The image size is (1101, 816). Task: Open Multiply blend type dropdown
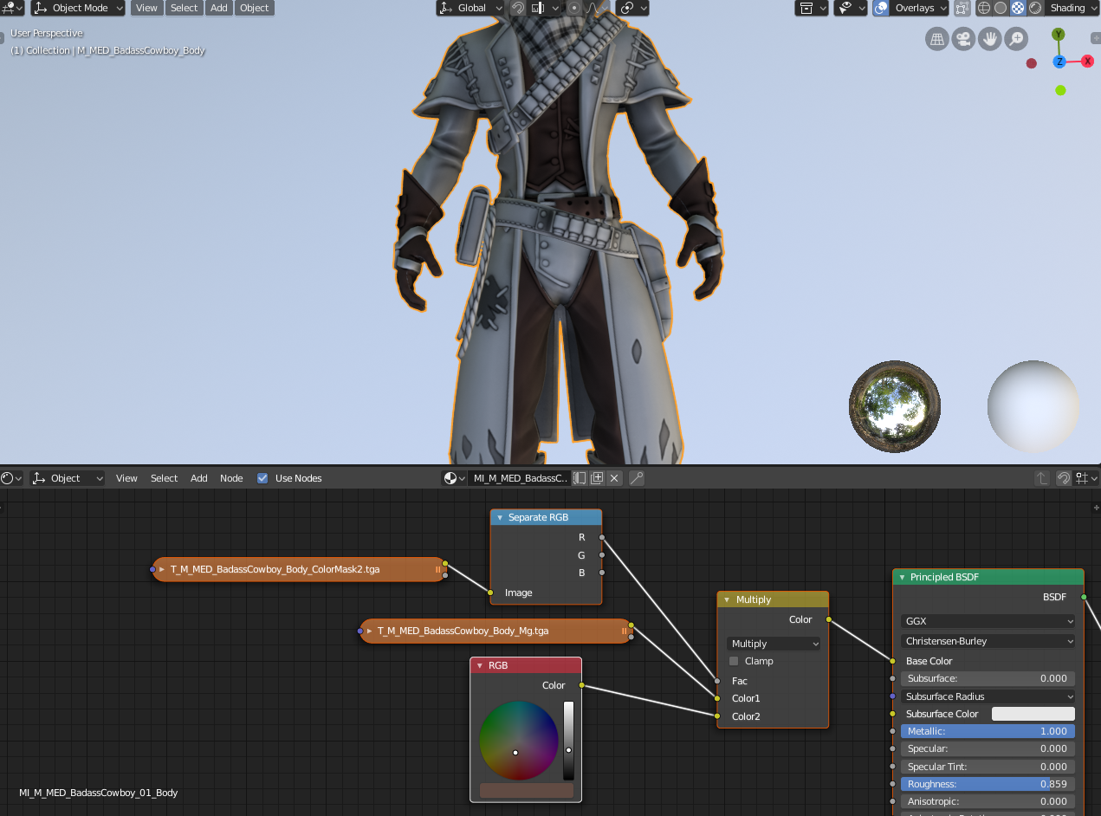(x=773, y=644)
